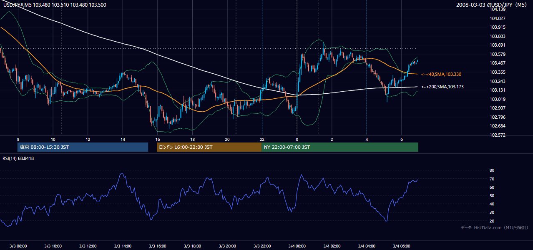
Task: Click the 東京 08:00-15:30 JST session bar
Action: coord(83,147)
